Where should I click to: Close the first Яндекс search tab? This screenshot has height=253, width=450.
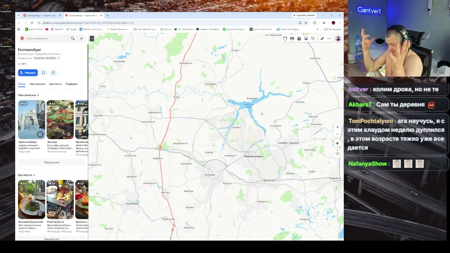point(60,15)
